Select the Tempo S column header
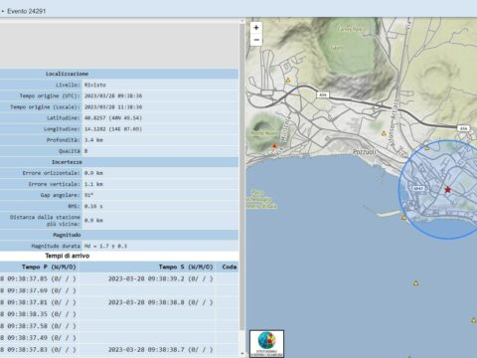This screenshot has width=477, height=358. pyautogui.click(x=186, y=267)
